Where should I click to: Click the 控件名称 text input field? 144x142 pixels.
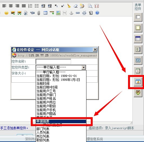(x=53, y=61)
